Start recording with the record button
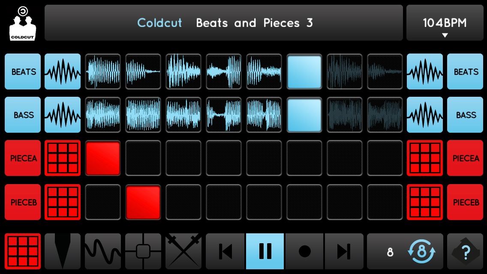Image resolution: width=487 pixels, height=274 pixels. click(x=304, y=251)
